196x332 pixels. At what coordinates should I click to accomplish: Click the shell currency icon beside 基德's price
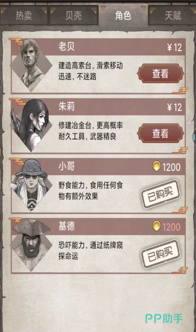pos(156,226)
